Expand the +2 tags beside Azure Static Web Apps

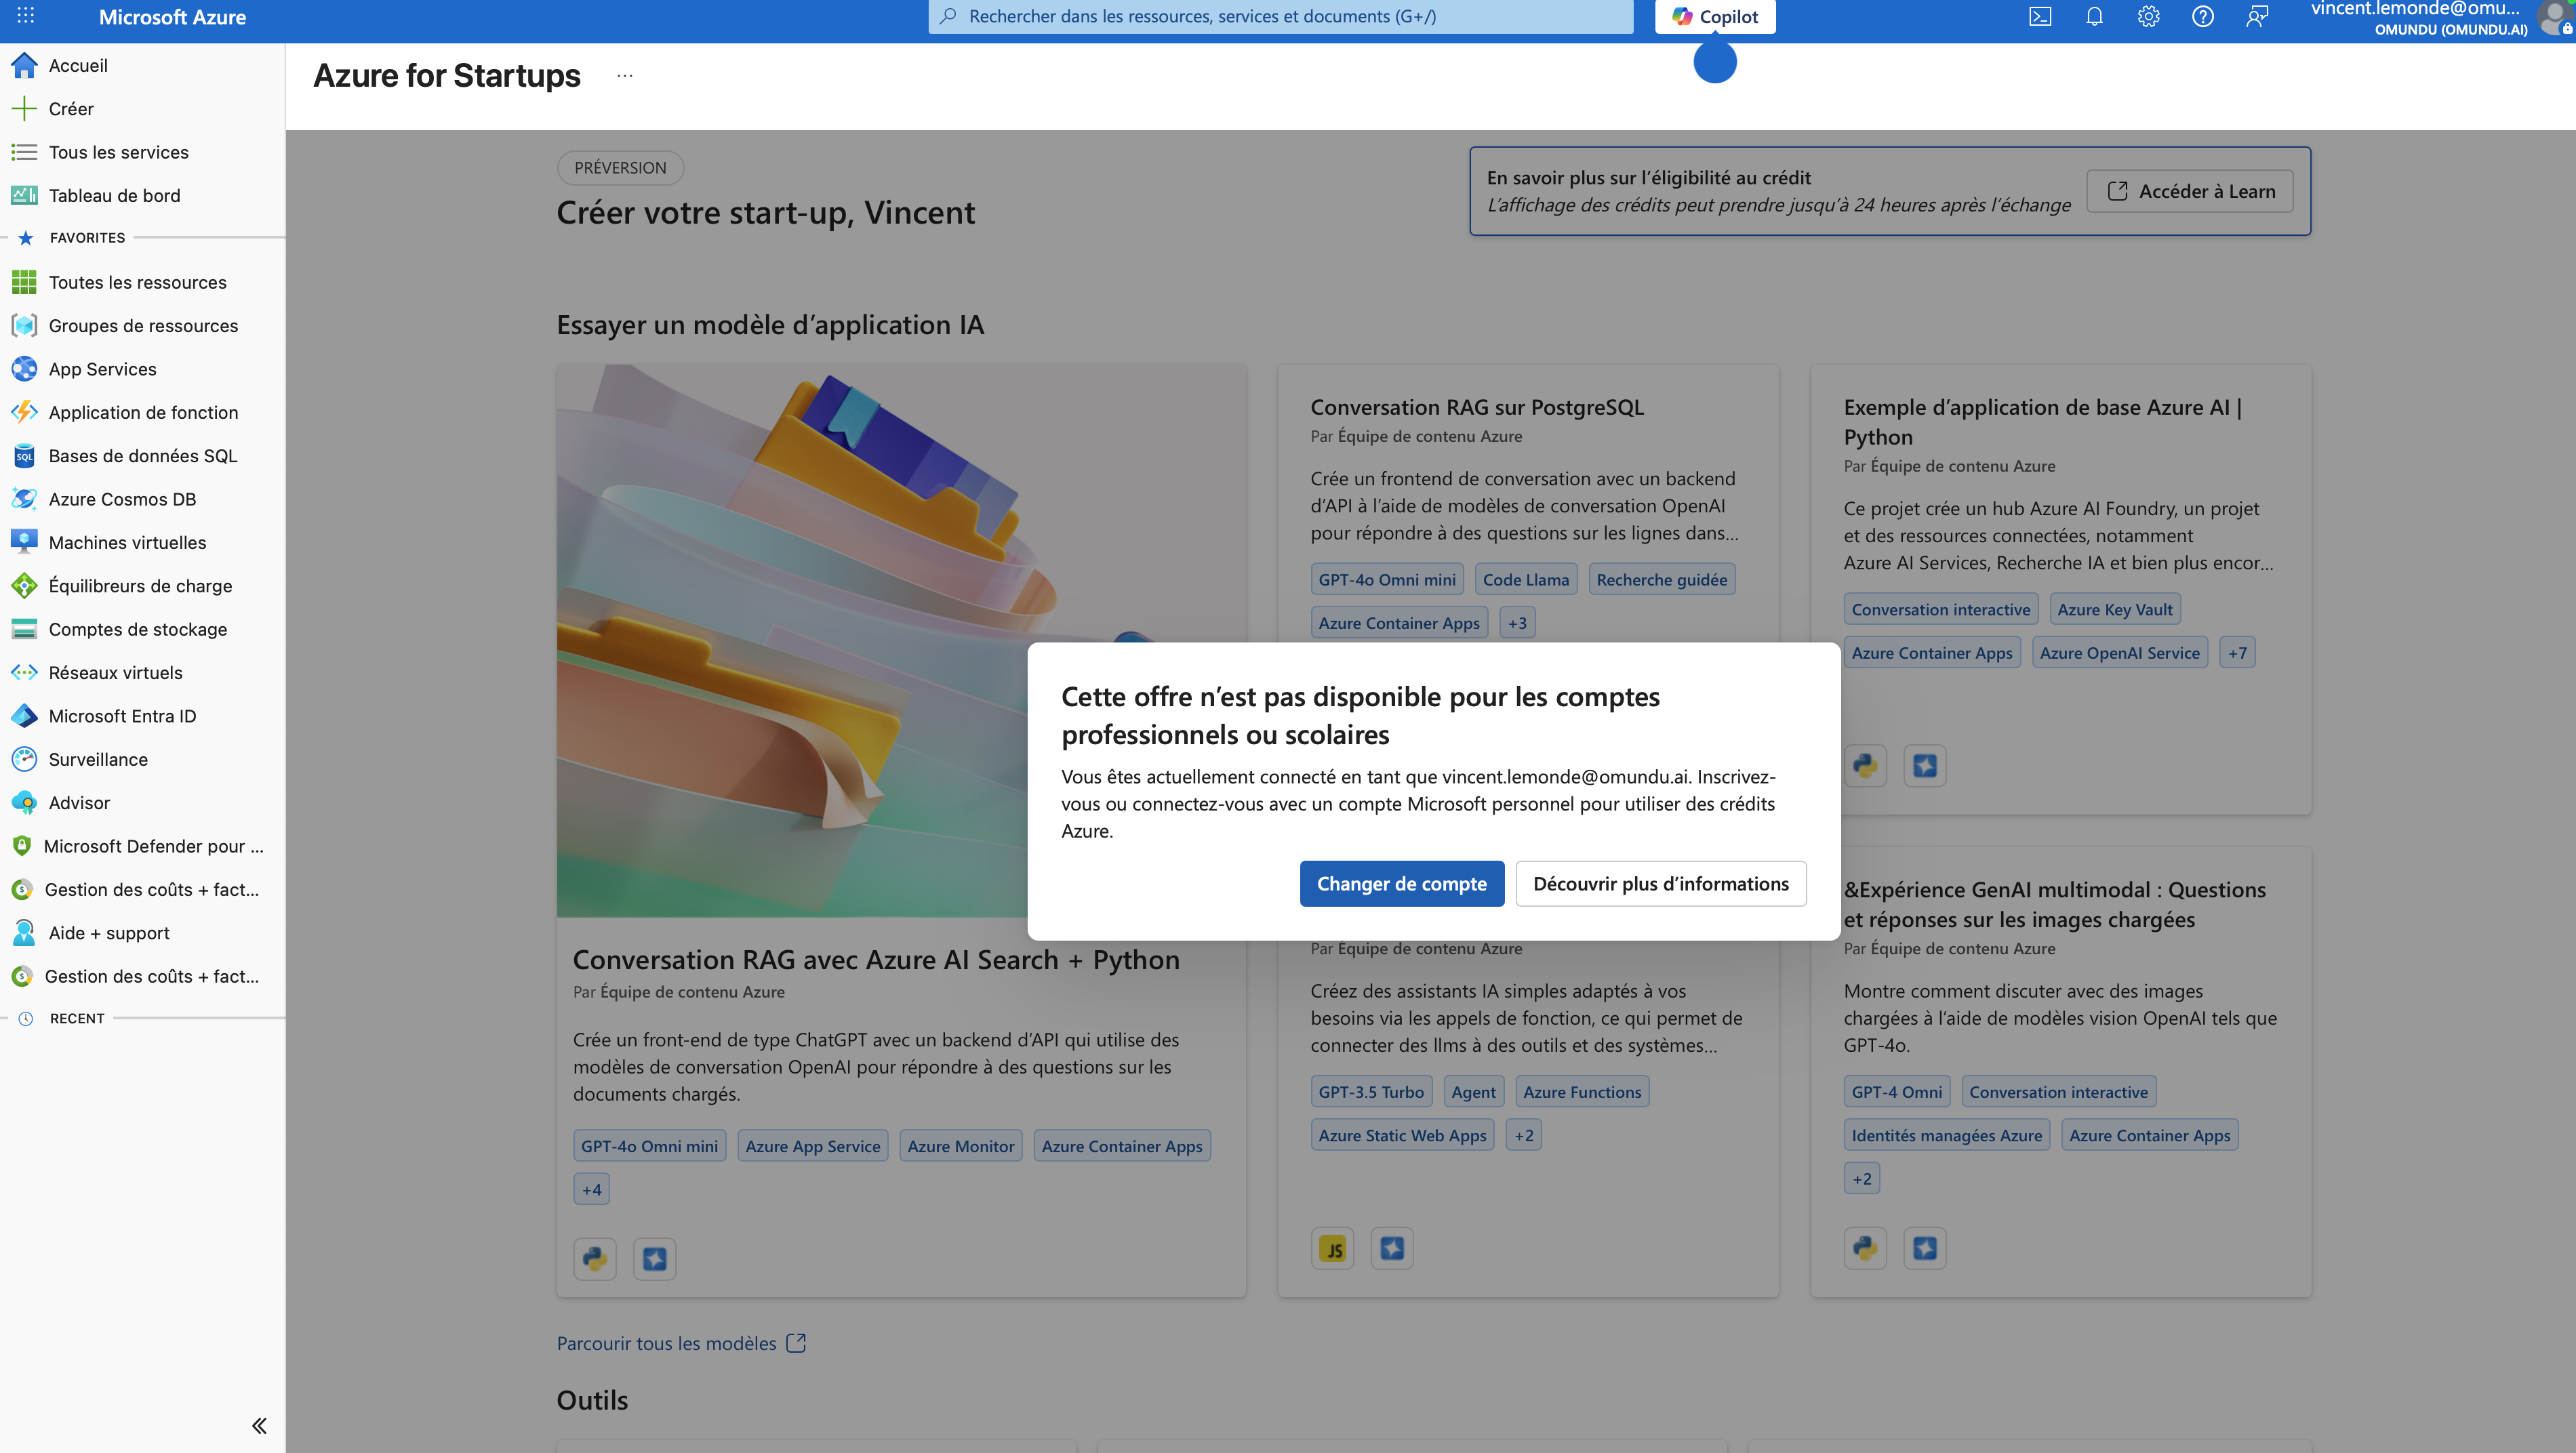pyautogui.click(x=1524, y=1135)
